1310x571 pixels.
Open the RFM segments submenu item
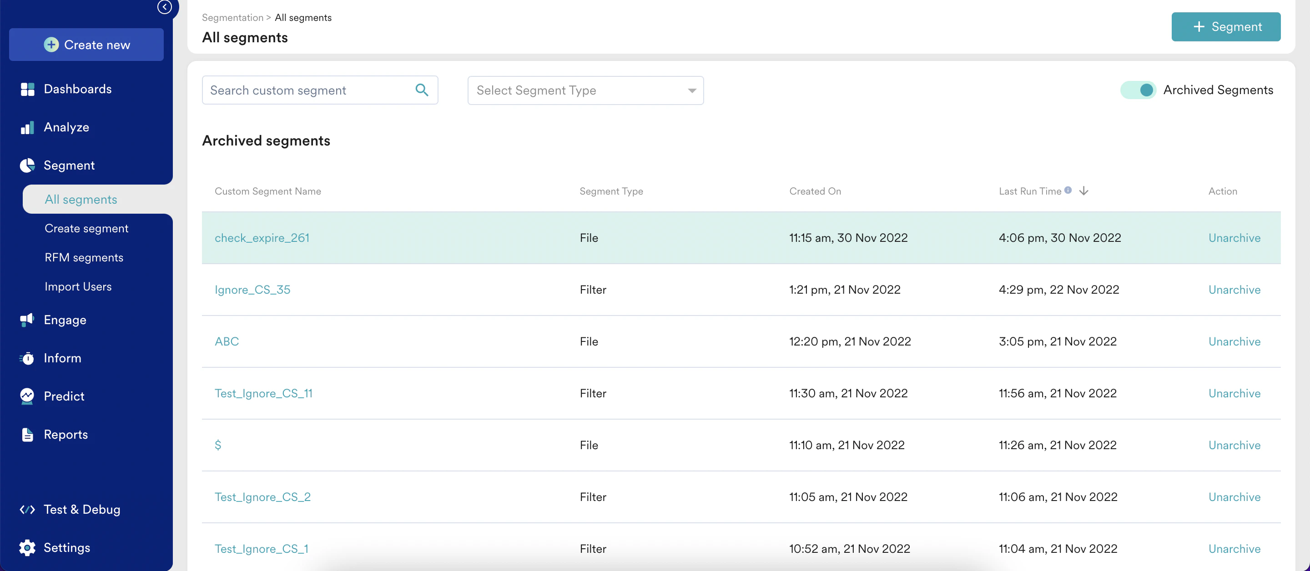[x=84, y=257]
